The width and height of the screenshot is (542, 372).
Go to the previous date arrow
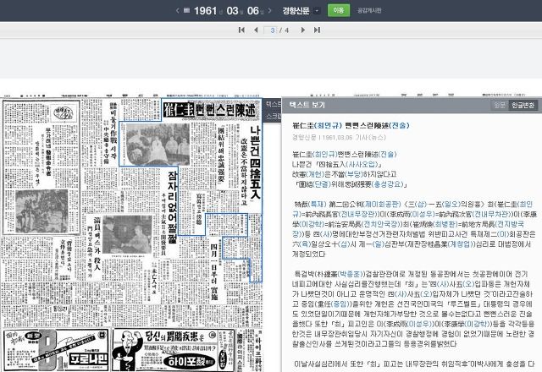[178, 11]
